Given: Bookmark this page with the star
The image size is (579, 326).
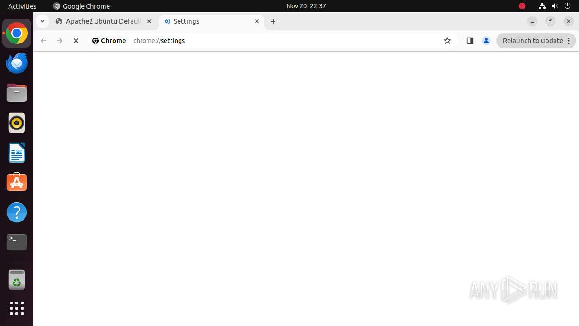Looking at the screenshot, I should click(x=447, y=41).
